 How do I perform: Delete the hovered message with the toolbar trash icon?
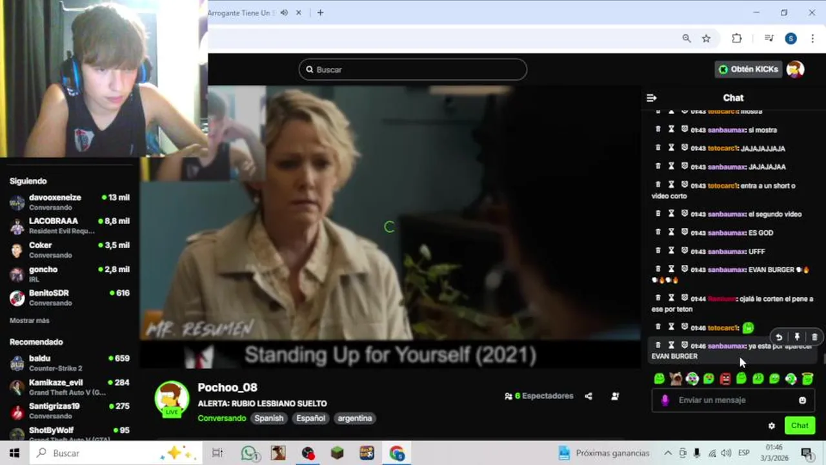814,337
